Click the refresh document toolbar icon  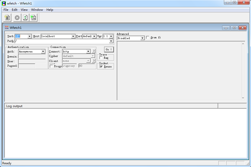(25, 18)
